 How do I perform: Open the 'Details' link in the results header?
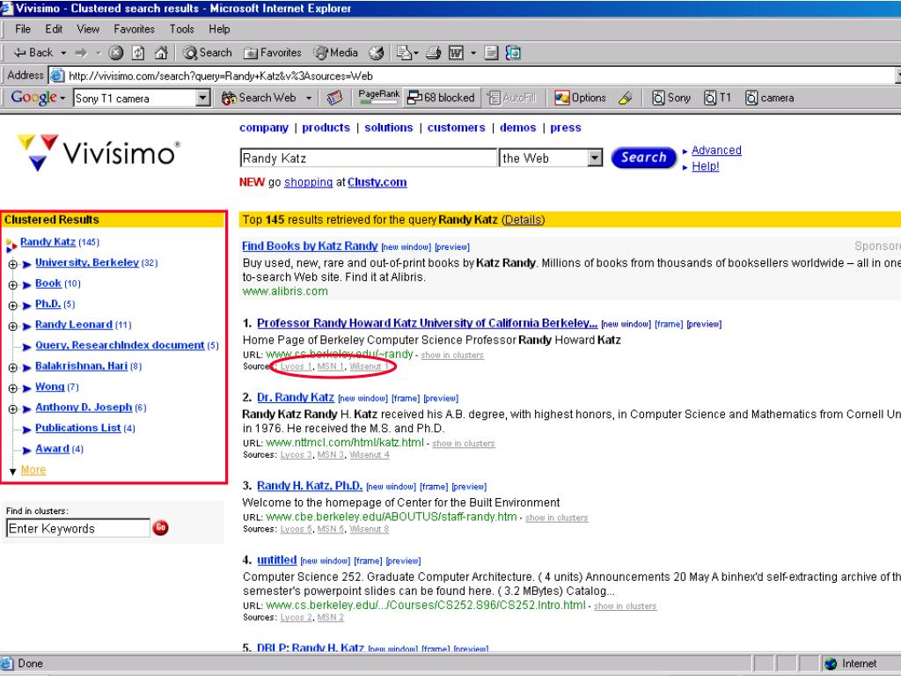tap(523, 219)
